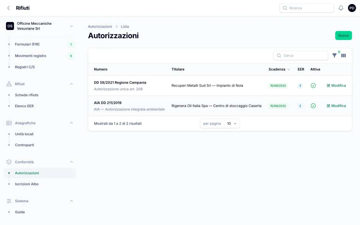Select Autorizzazioni in the sidebar
The image size is (360, 225).
[x=40, y=173]
